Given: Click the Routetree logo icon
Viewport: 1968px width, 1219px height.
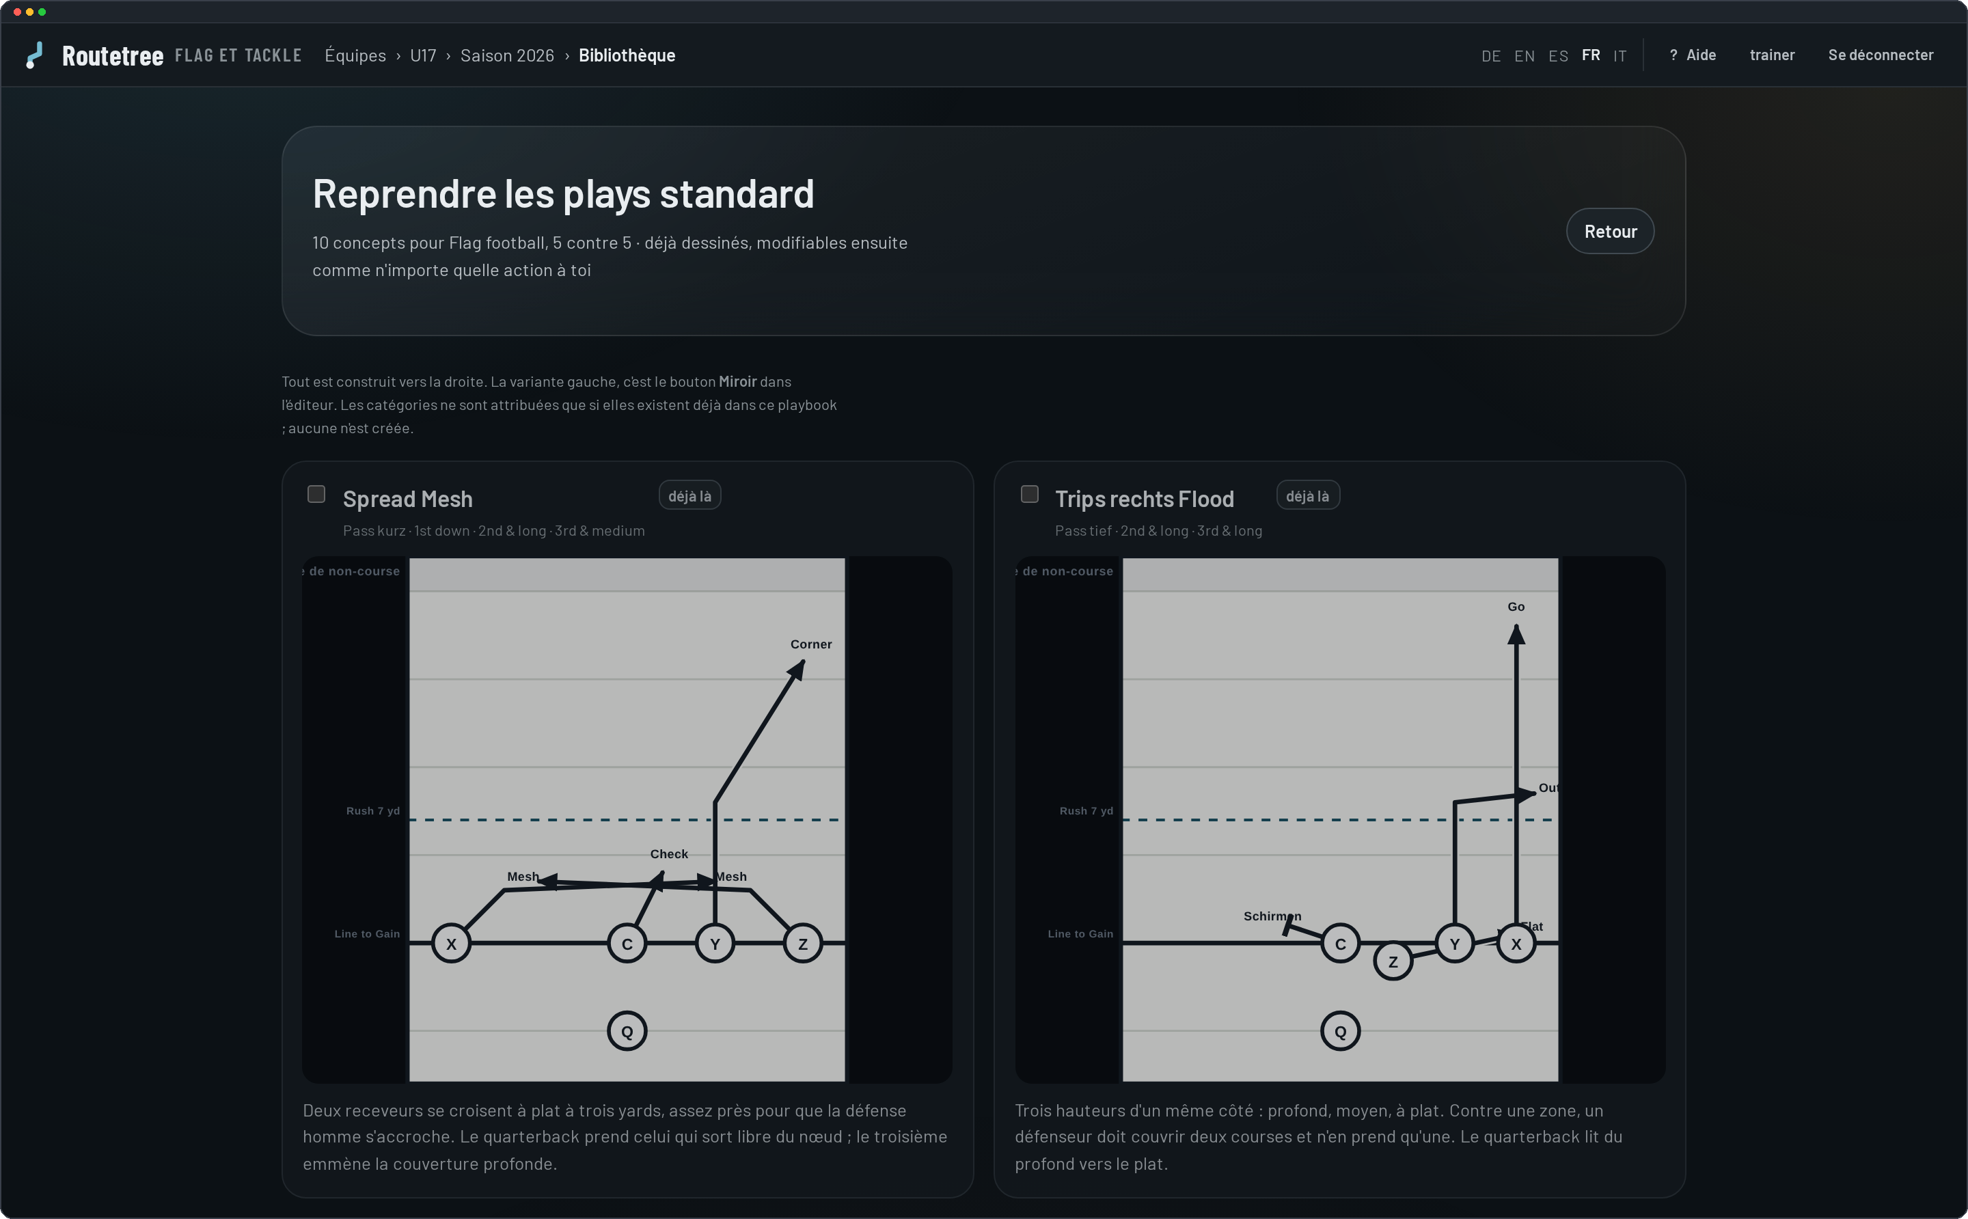Looking at the screenshot, I should pos(35,55).
